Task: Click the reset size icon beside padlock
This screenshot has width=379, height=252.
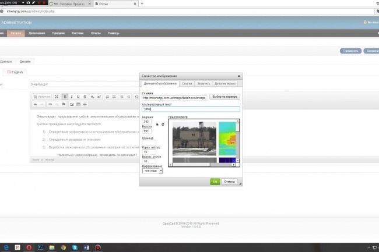Action: (x=163, y=125)
